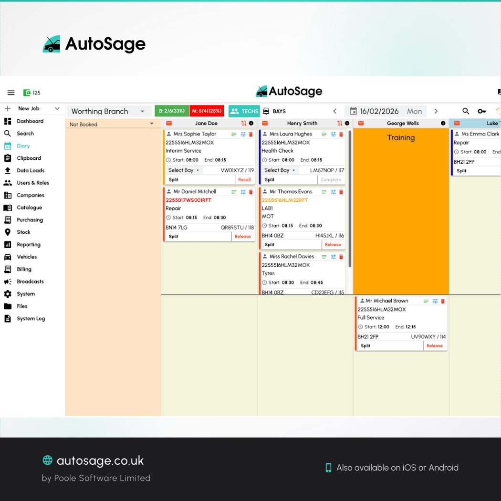Advance to the next day with the right chevron
The width and height of the screenshot is (501, 501).
coord(436,111)
